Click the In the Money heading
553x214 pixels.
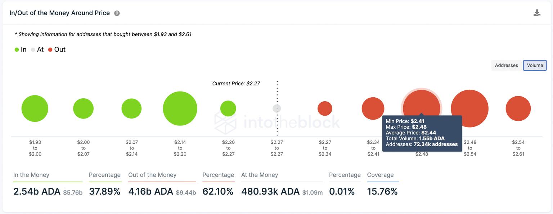31,175
